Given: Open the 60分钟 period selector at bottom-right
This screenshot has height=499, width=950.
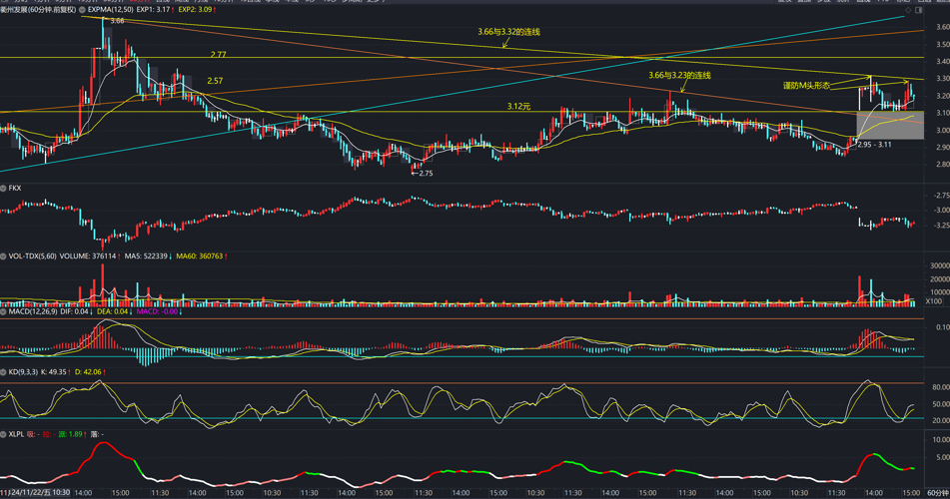Looking at the screenshot, I should coord(936,493).
